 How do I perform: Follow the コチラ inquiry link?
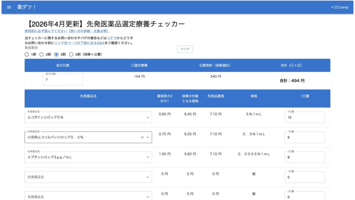112,38
